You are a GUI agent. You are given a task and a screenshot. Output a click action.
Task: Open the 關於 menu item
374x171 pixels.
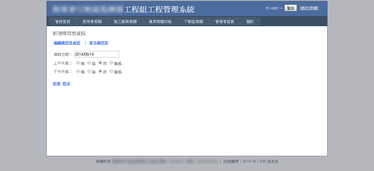(250, 22)
